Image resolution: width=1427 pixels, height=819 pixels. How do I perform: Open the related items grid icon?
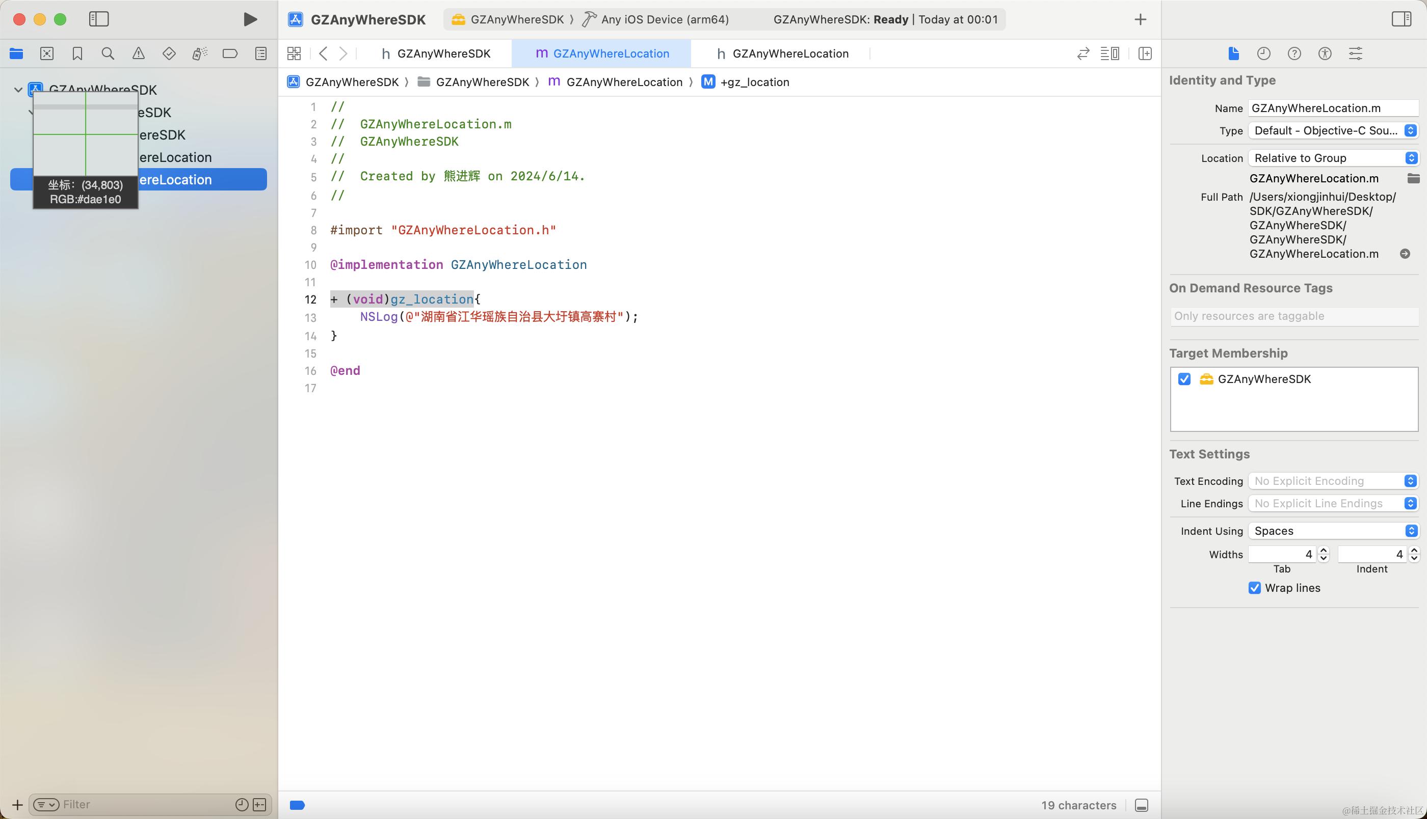pos(294,53)
